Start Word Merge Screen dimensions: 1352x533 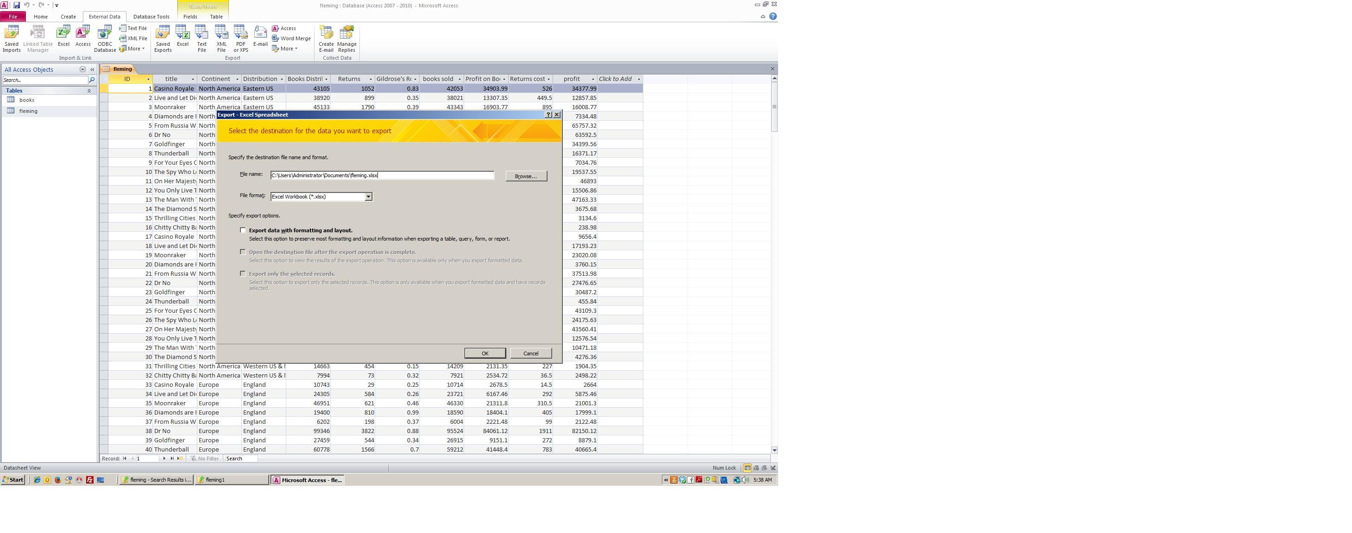291,38
